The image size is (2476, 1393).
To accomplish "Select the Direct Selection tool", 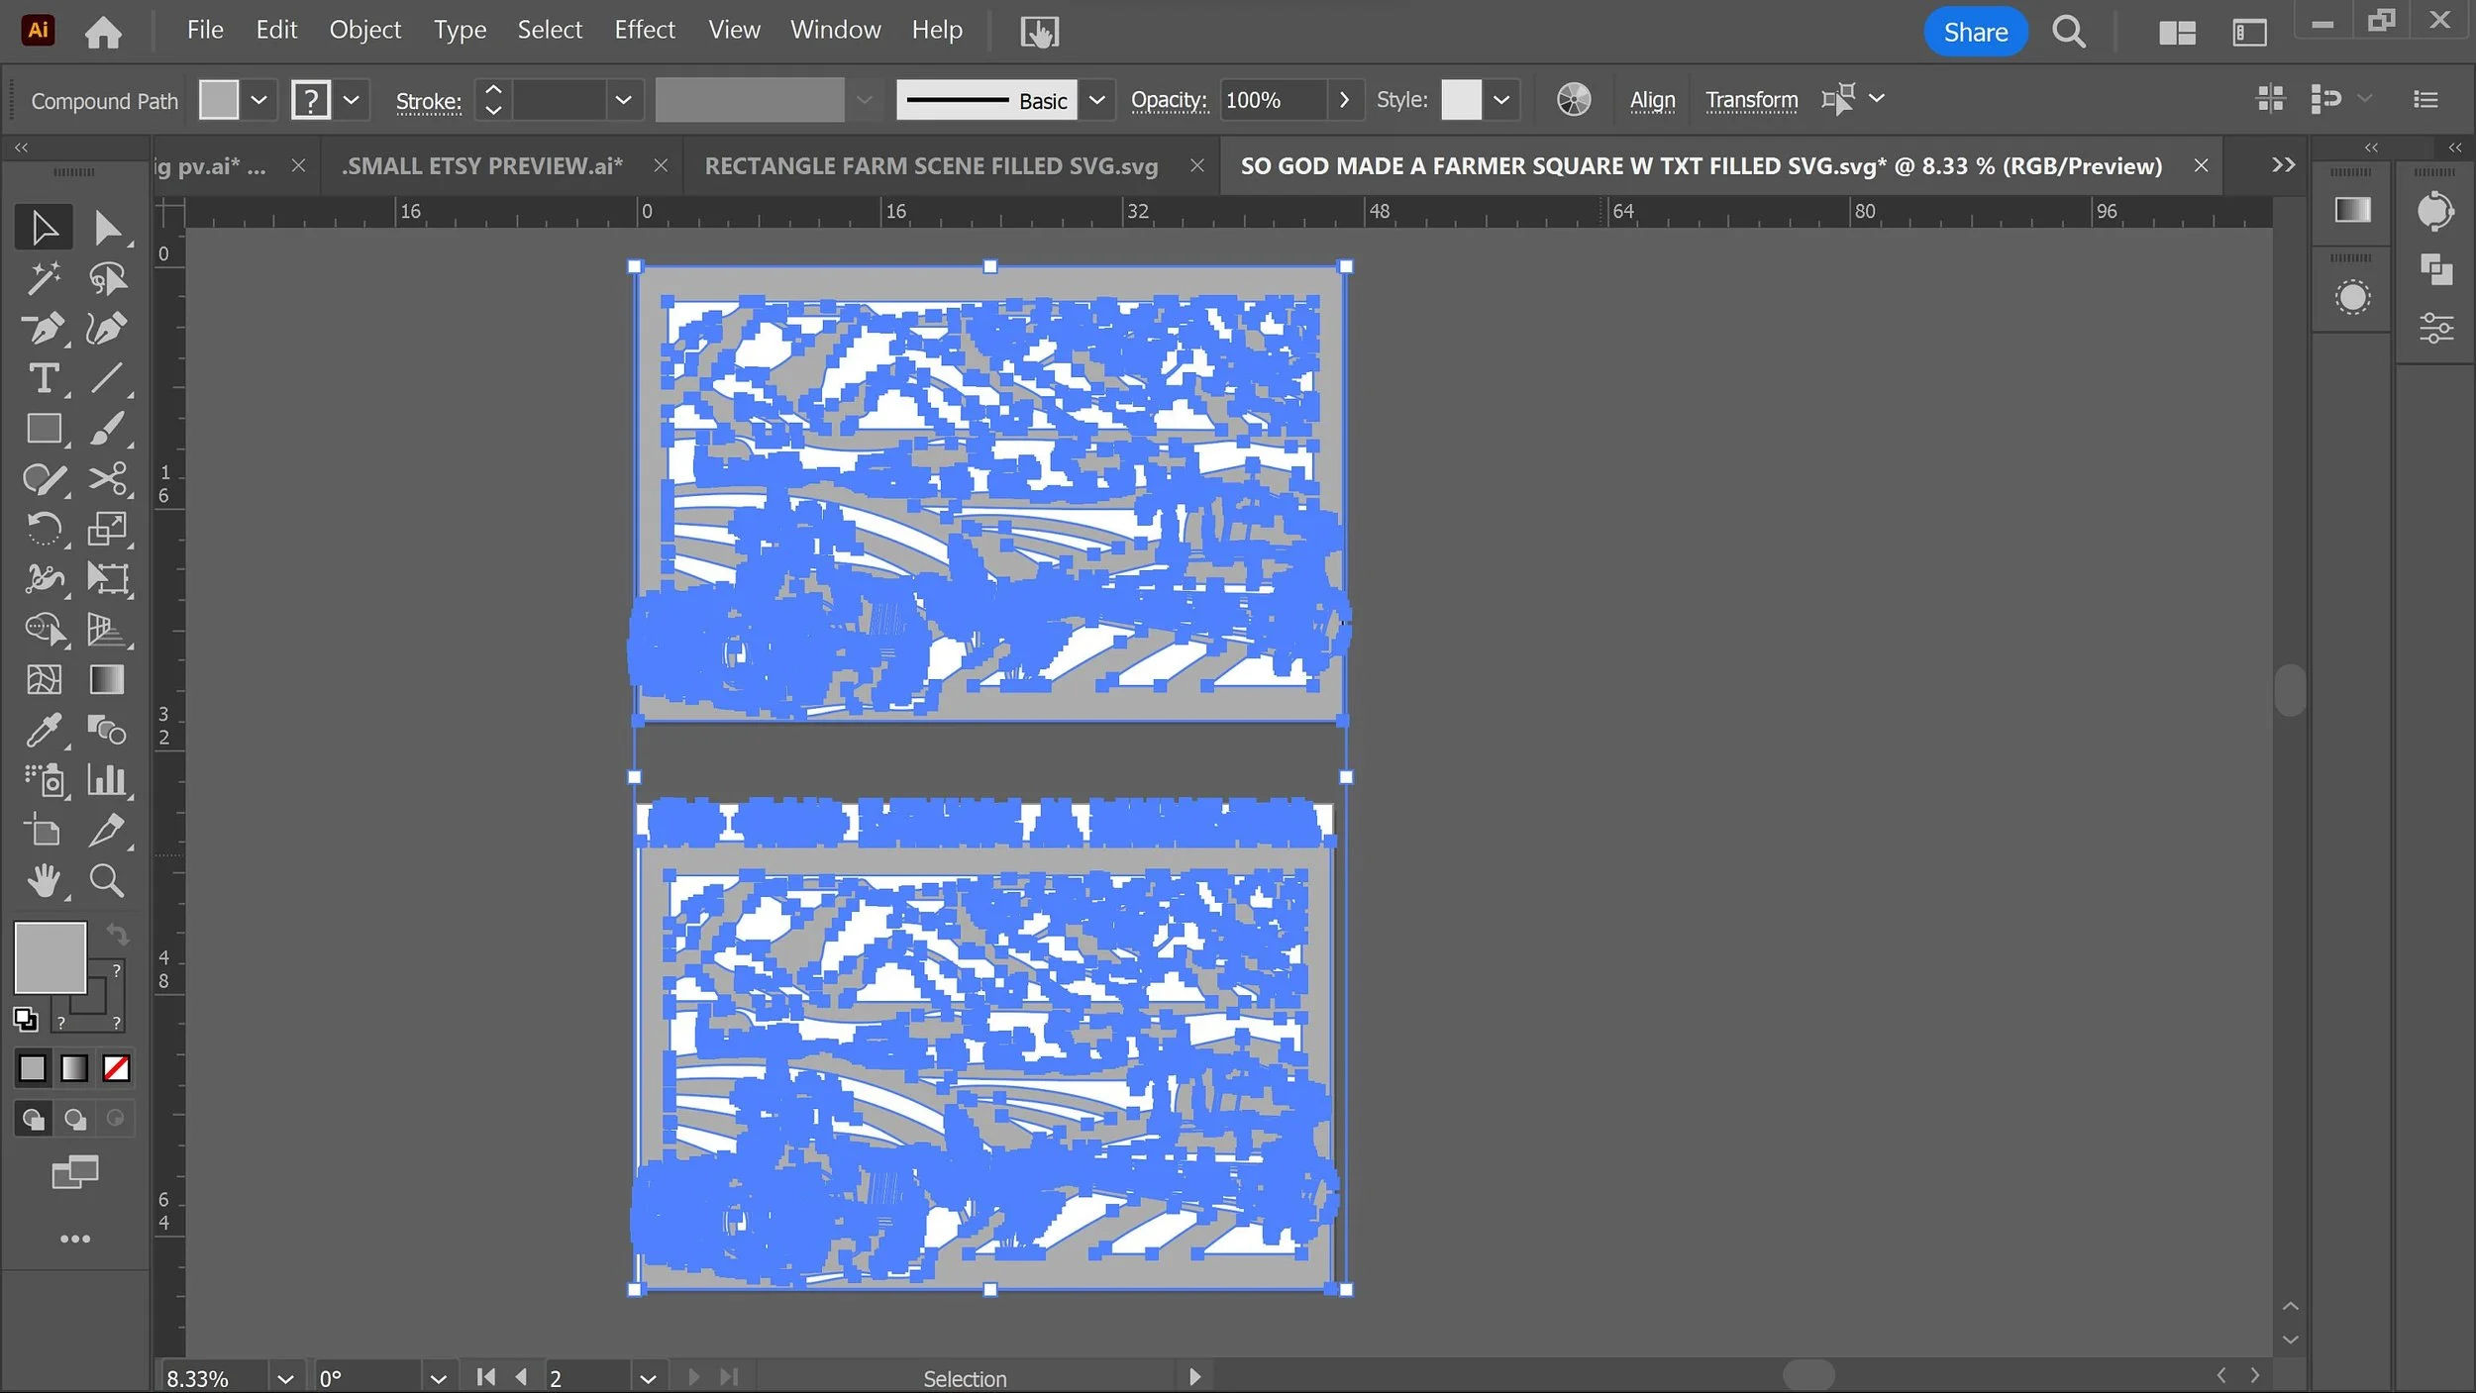I will click(107, 228).
